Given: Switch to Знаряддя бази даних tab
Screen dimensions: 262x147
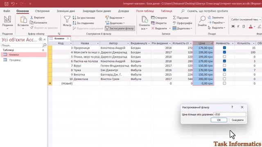Looking at the screenshot, I should [97, 11].
